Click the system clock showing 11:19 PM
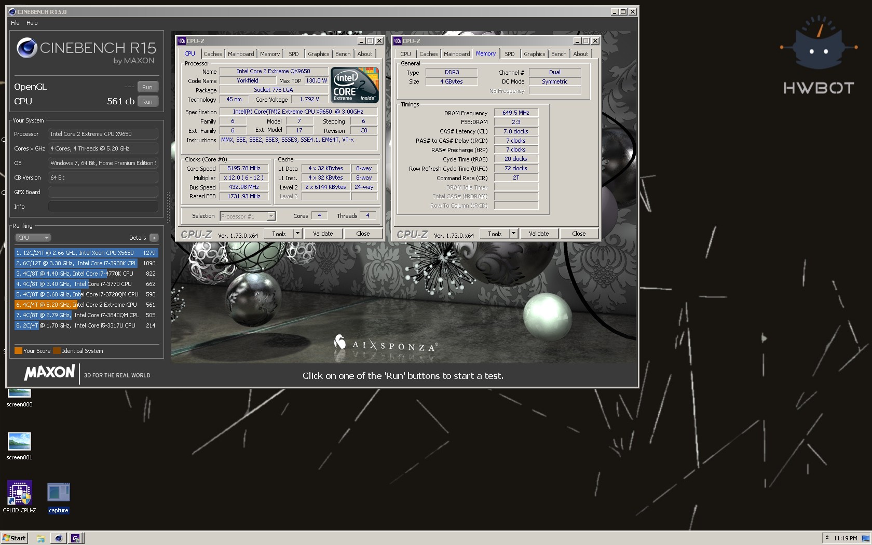Viewport: 872px width, 545px height. pos(845,538)
